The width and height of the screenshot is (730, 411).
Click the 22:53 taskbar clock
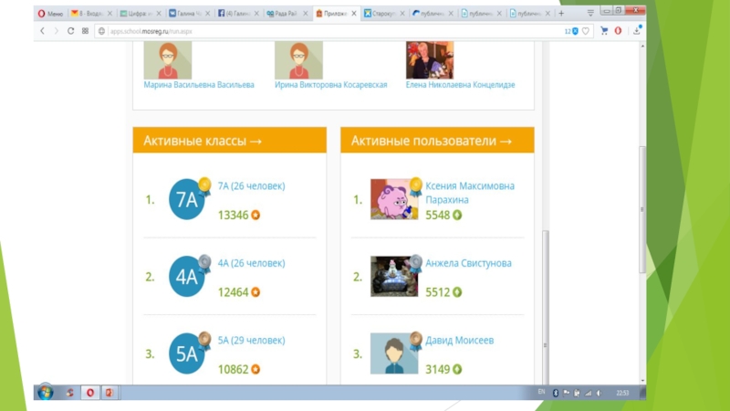click(x=622, y=394)
